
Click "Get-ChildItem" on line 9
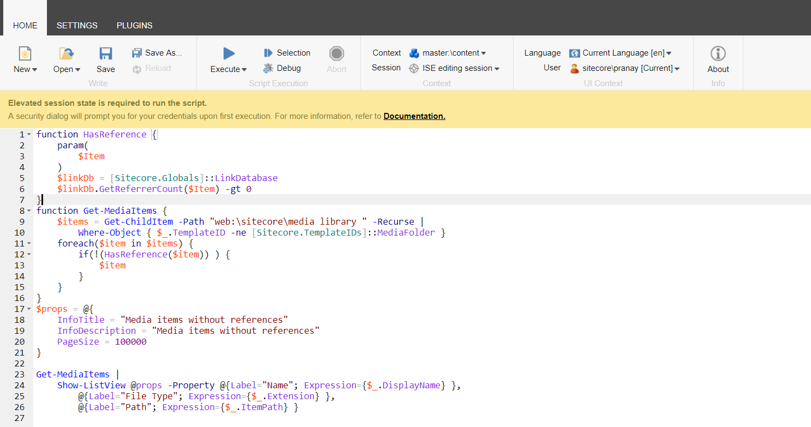[x=138, y=221]
